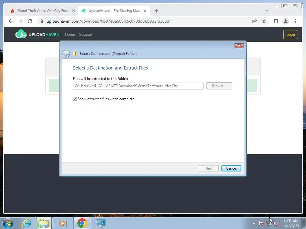306x229 pixels.
Task: Go back in Chrome browser history
Action: [x=11, y=21]
